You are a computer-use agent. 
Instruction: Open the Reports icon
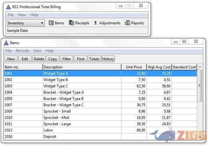pyautogui.click(x=127, y=23)
